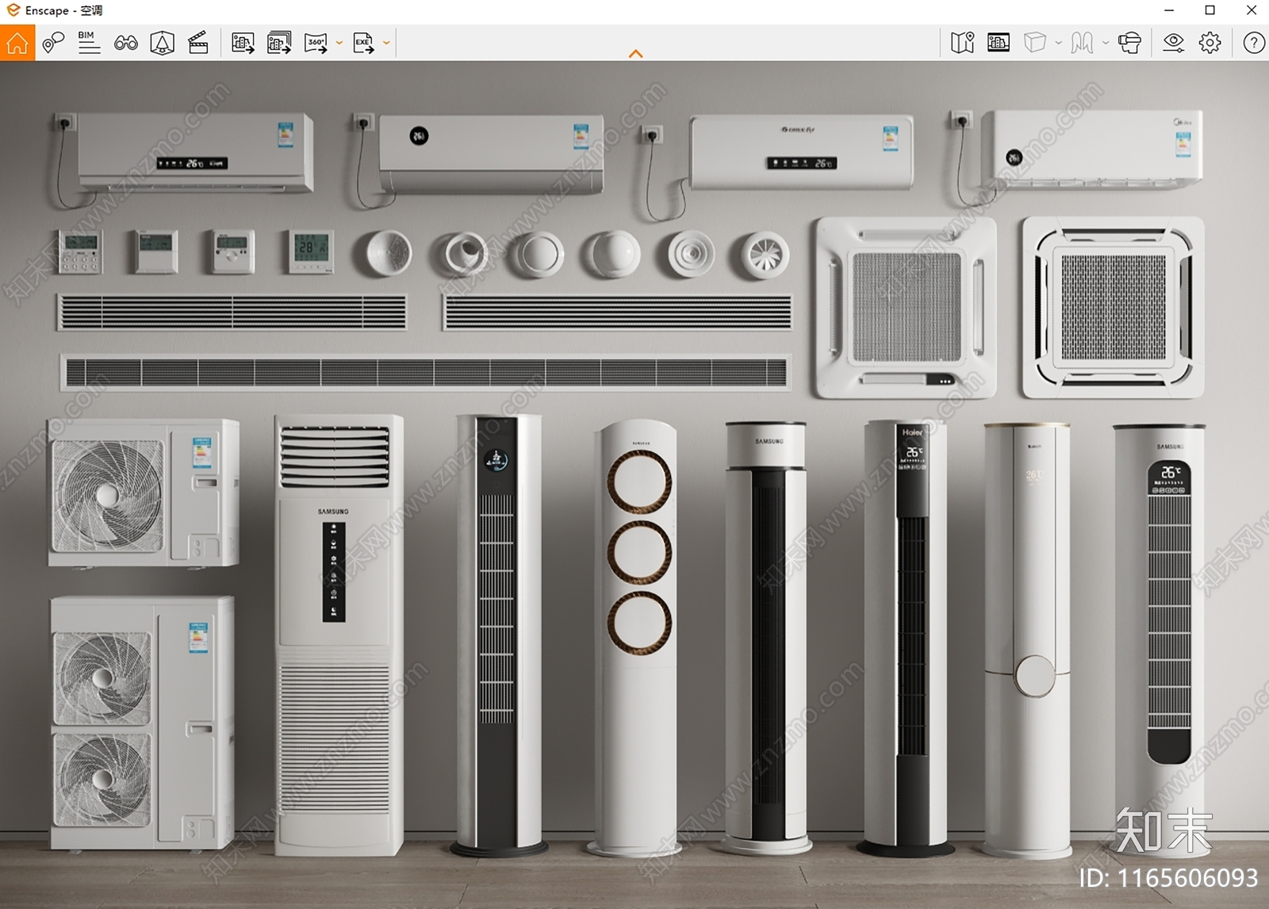Screen dimensions: 1269x909
Task: Export a 360° panorama
Action: tap(316, 43)
